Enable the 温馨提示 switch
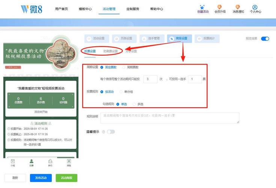276x188 pixels. point(111,132)
